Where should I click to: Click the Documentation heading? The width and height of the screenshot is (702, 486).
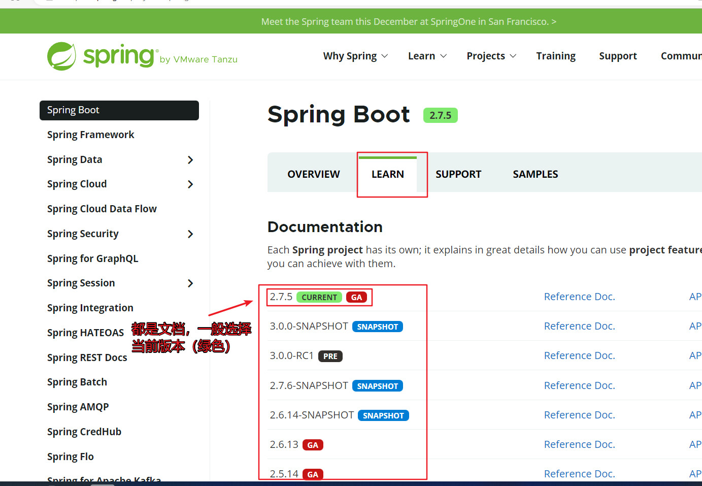pos(325,227)
